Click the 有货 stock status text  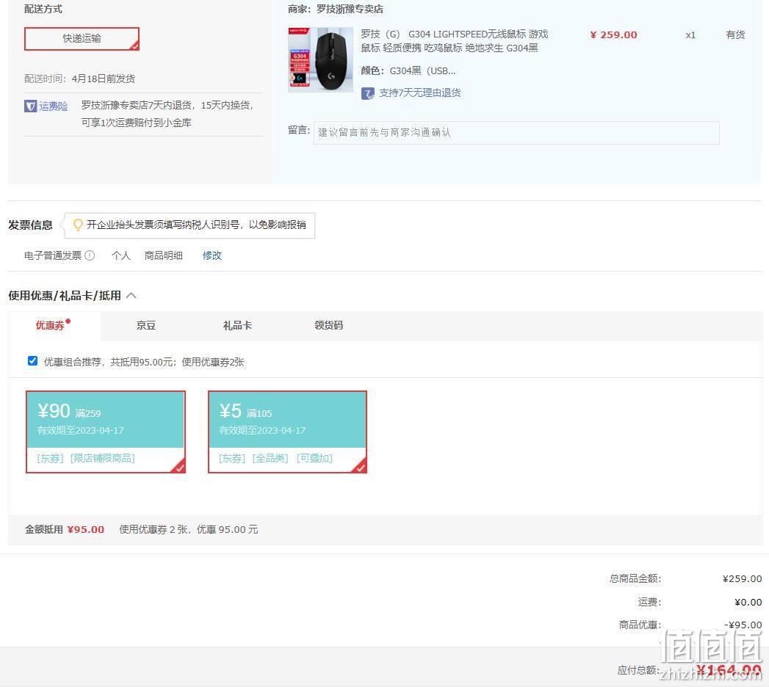pyautogui.click(x=735, y=34)
